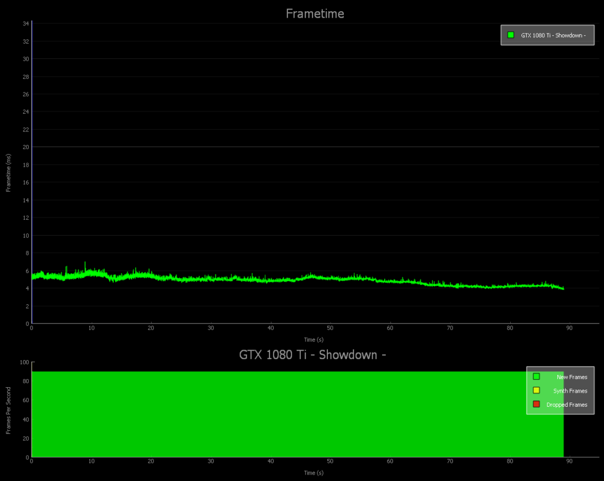Select the 'Frametime (ms)' vertical axis label
Screen dimensions: 604x481
(x=9, y=173)
